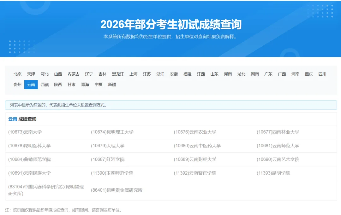
Task: Select the 湖北 province tab
Action: [x=241, y=74]
